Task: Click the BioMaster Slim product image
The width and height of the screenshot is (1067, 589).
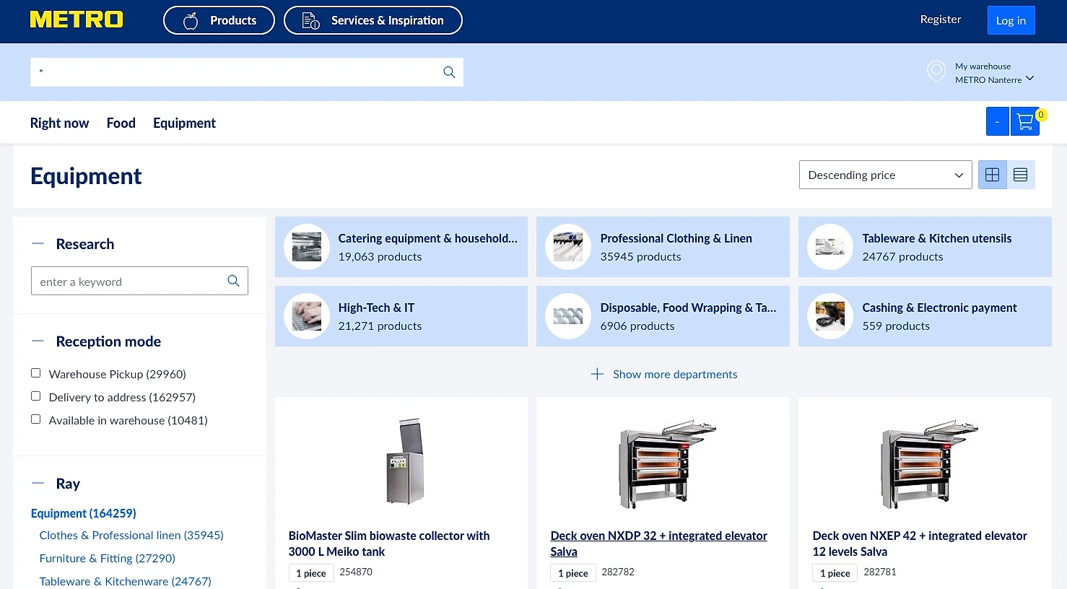Action: pos(405,461)
